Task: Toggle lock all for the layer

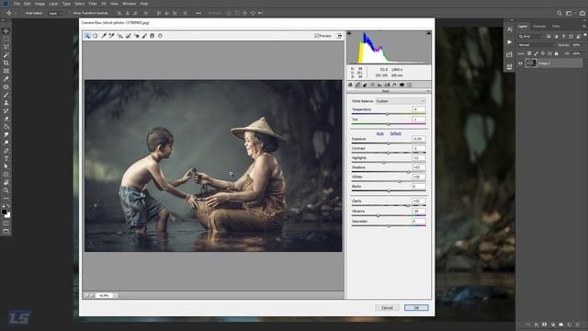Action: (557, 53)
